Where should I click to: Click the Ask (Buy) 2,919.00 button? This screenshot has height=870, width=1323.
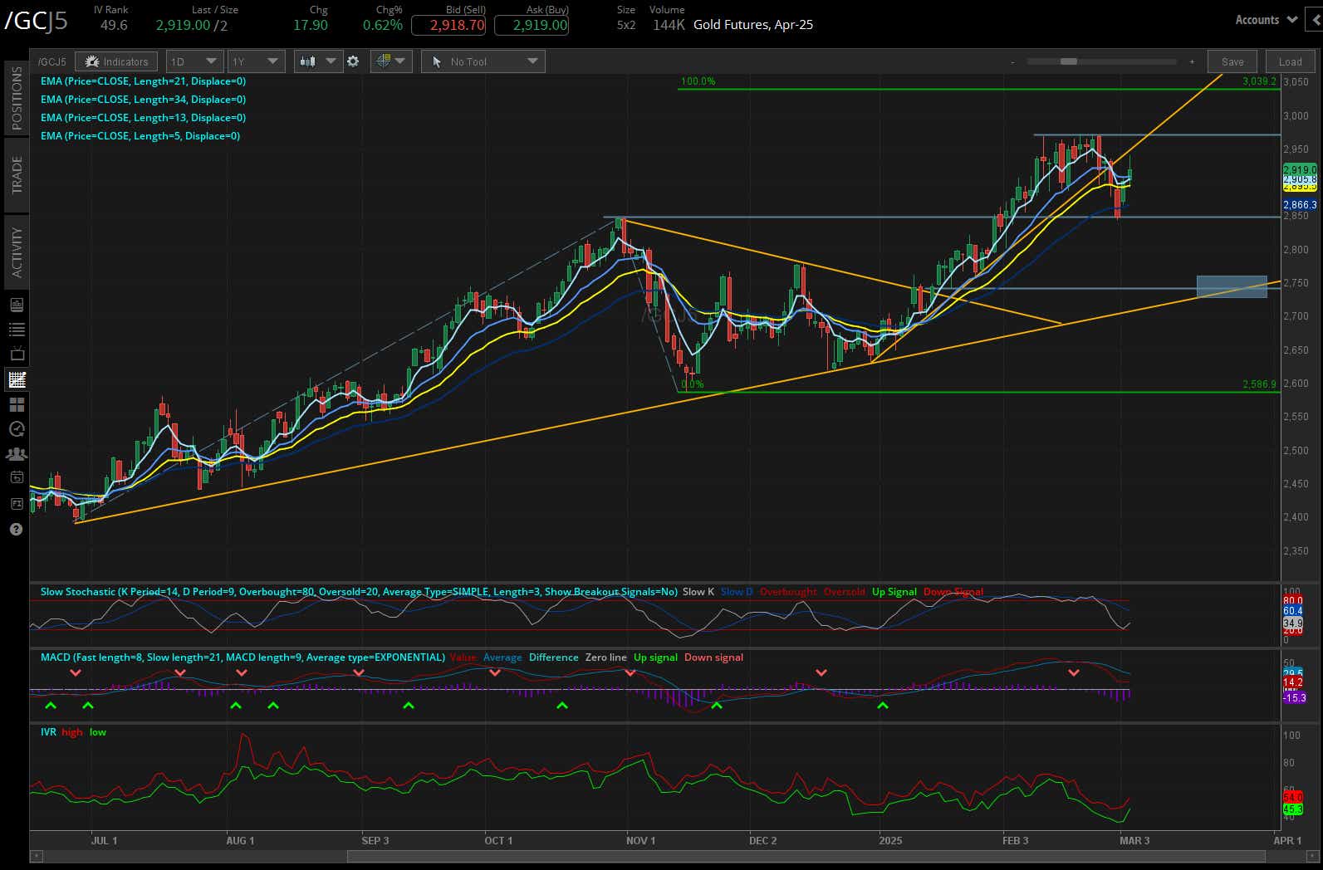[x=532, y=25]
